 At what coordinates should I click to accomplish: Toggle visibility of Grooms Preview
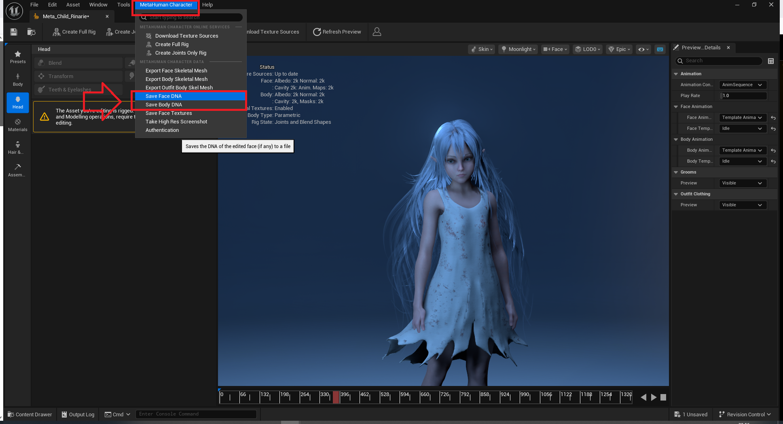click(x=743, y=183)
